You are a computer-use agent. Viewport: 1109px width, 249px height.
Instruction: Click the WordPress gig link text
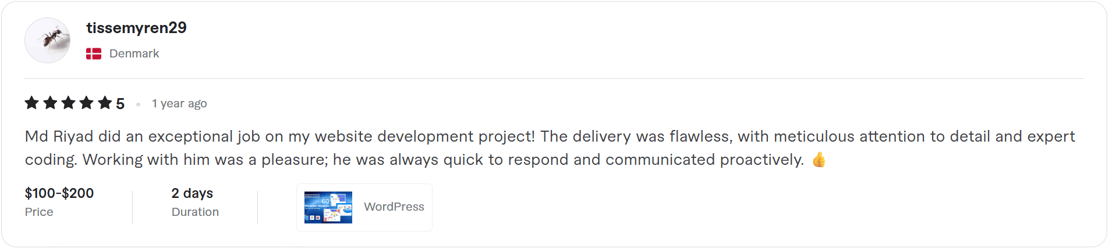(394, 207)
